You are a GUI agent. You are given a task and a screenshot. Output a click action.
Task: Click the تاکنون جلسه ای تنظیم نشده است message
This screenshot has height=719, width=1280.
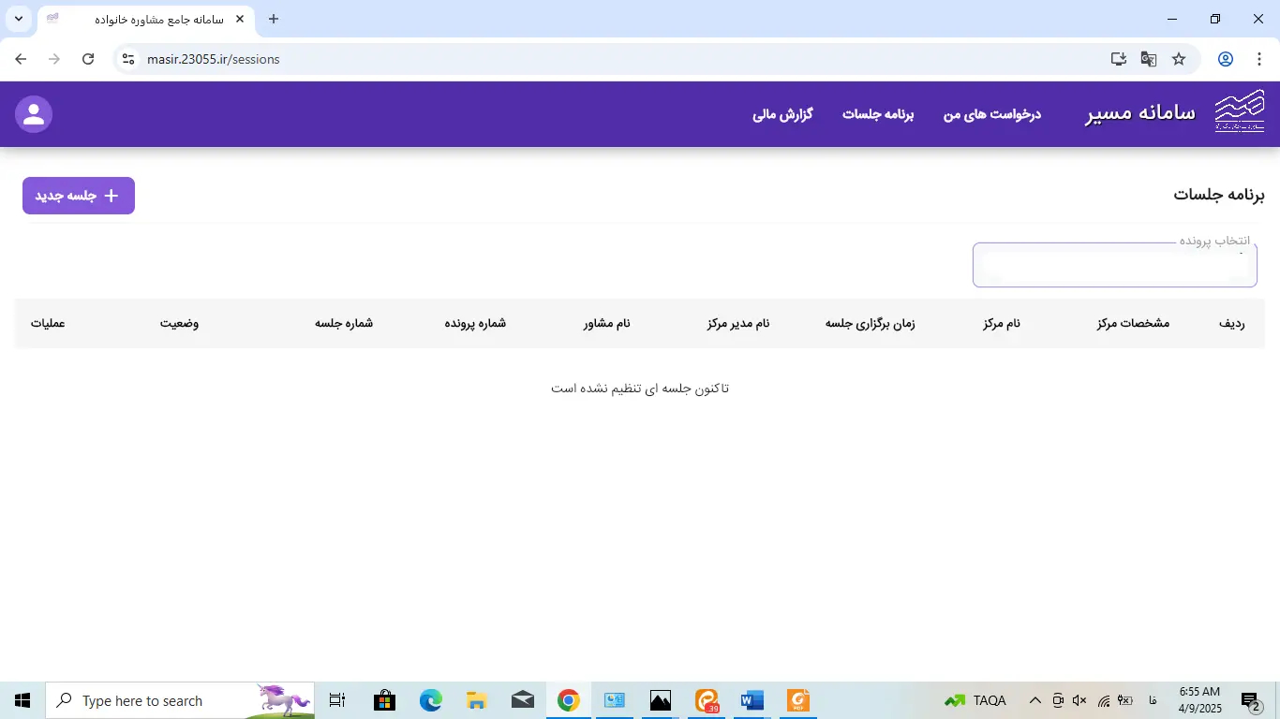640,389
